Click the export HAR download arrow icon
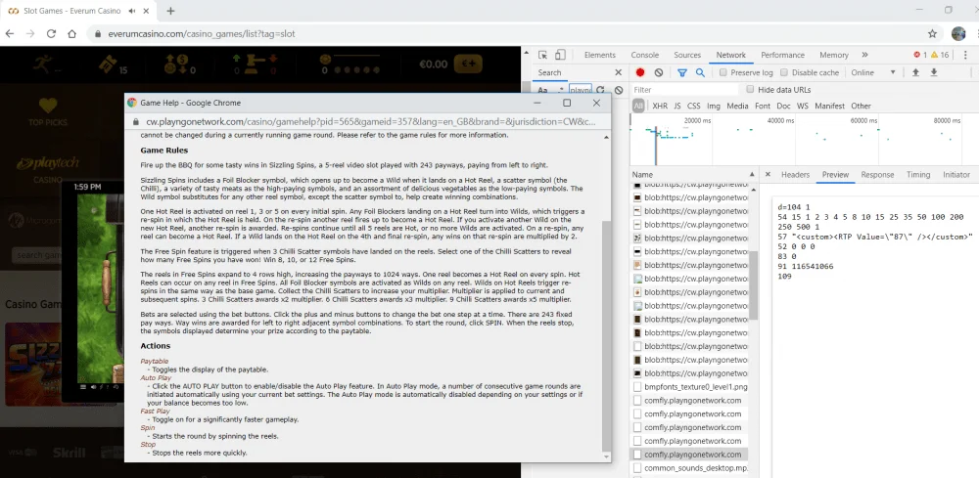This screenshot has height=478, width=979. coord(934,72)
